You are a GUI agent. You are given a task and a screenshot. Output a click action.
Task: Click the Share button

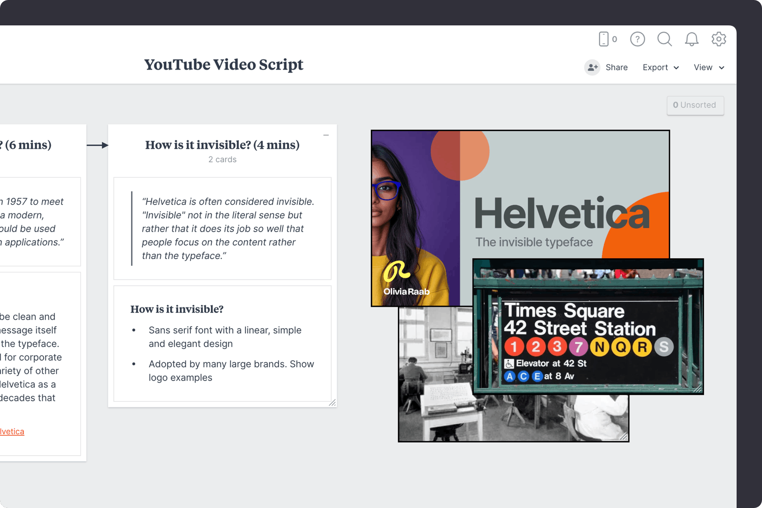(617, 67)
